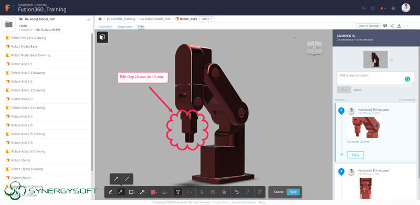Click the ViewCube FRONT face

coord(310,48)
